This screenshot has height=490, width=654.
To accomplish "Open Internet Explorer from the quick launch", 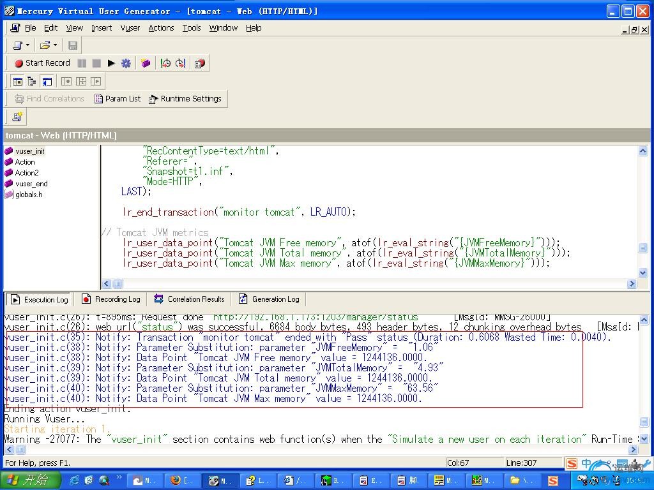I will (75, 480).
